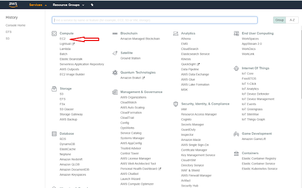Collapse the Services menu
This screenshot has height=188, width=302.
[38, 5]
